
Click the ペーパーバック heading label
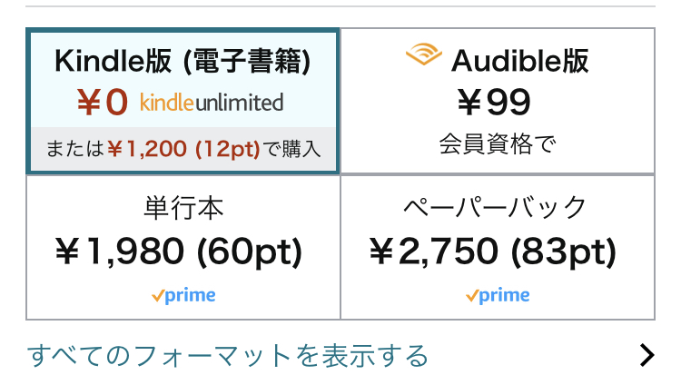coord(495,208)
